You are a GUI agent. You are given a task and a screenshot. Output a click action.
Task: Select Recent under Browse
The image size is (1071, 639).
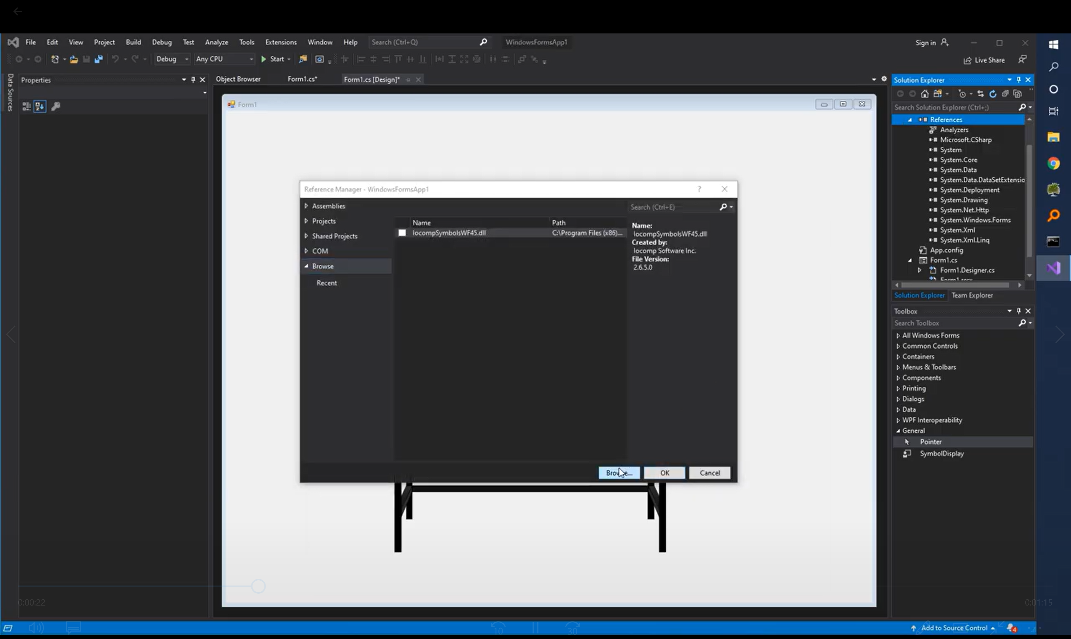(327, 283)
